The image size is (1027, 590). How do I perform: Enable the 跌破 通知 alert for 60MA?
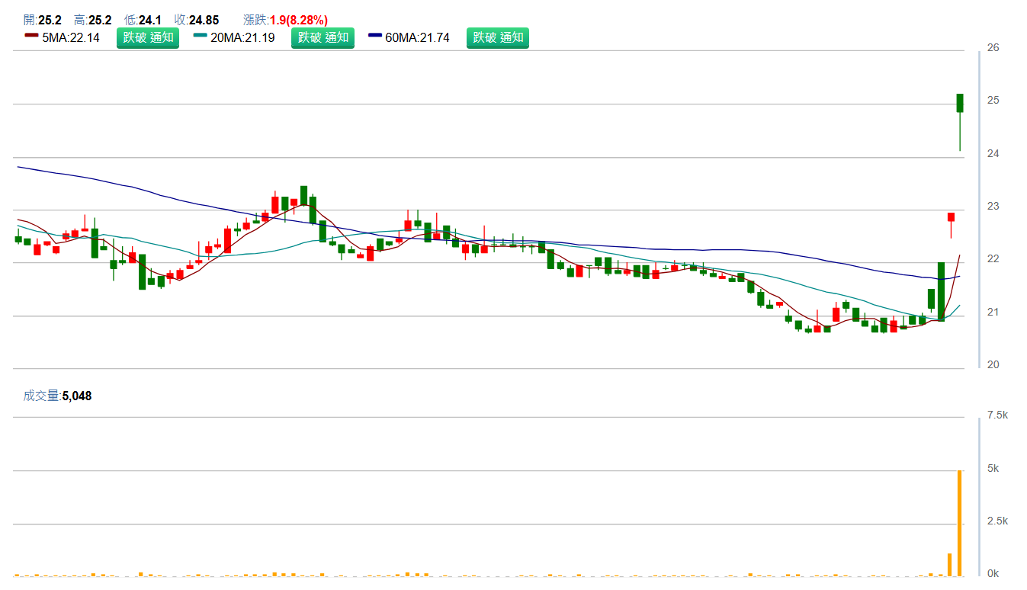coord(497,37)
